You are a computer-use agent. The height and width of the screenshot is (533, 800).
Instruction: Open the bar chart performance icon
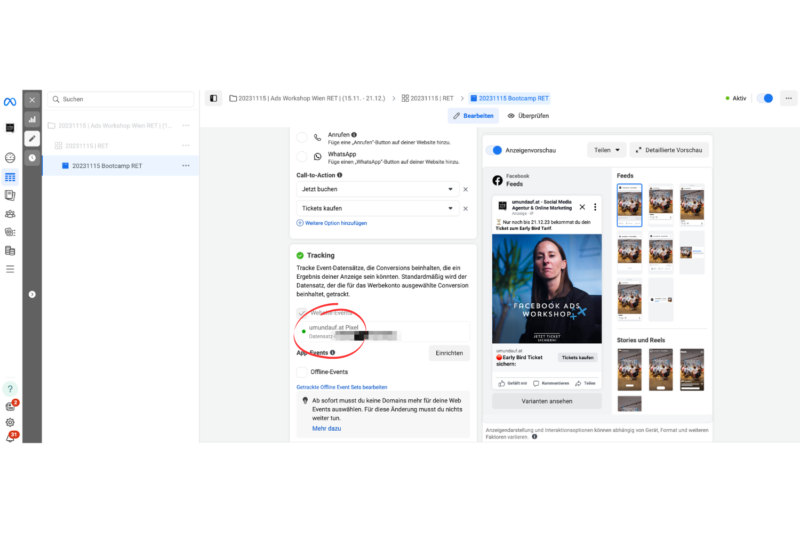pyautogui.click(x=32, y=119)
